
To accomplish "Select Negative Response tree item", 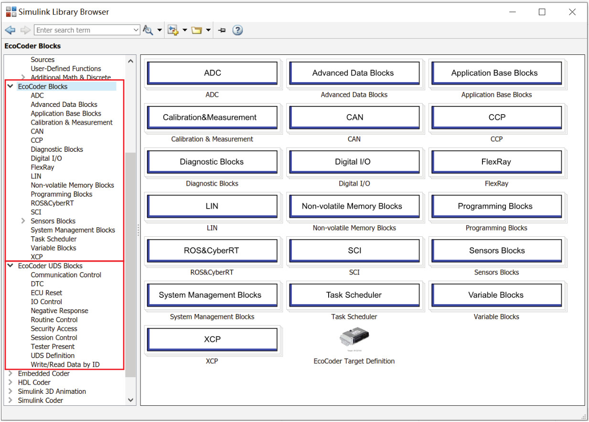I will 60,311.
